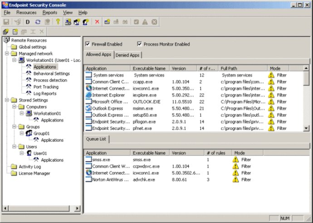This screenshot has height=223, width=313.
Task: Click the Allowed Apps scrollbar down arrow
Action: coord(306,128)
